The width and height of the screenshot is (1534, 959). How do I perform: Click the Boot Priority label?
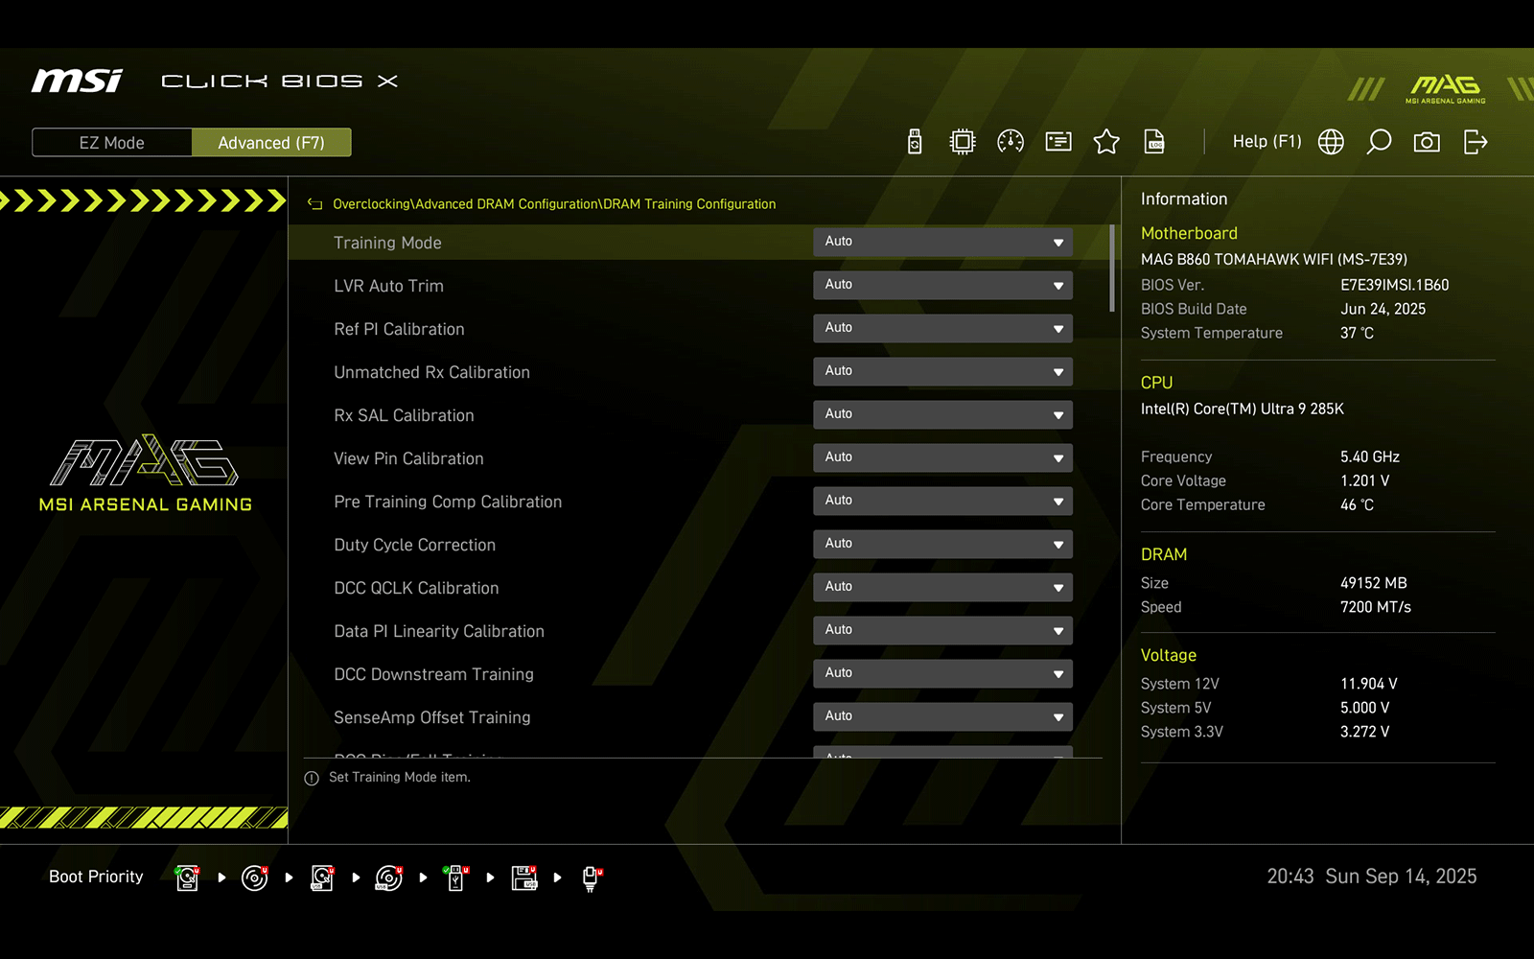click(96, 877)
